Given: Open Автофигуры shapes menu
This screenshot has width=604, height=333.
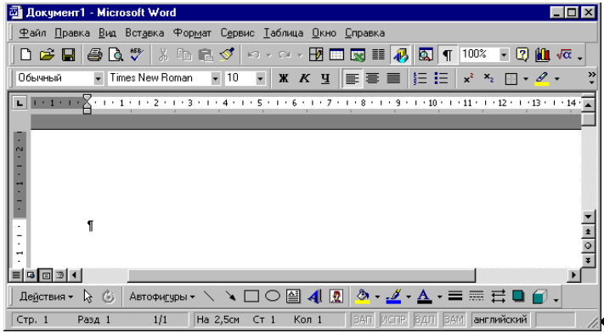Looking at the screenshot, I should (161, 296).
